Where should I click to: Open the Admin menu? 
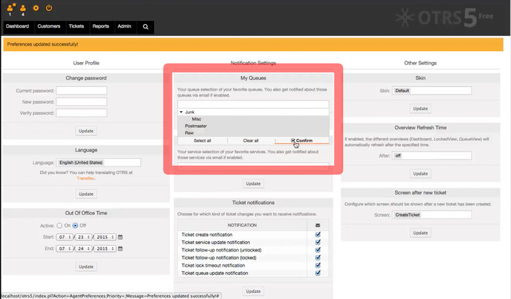[x=124, y=26]
